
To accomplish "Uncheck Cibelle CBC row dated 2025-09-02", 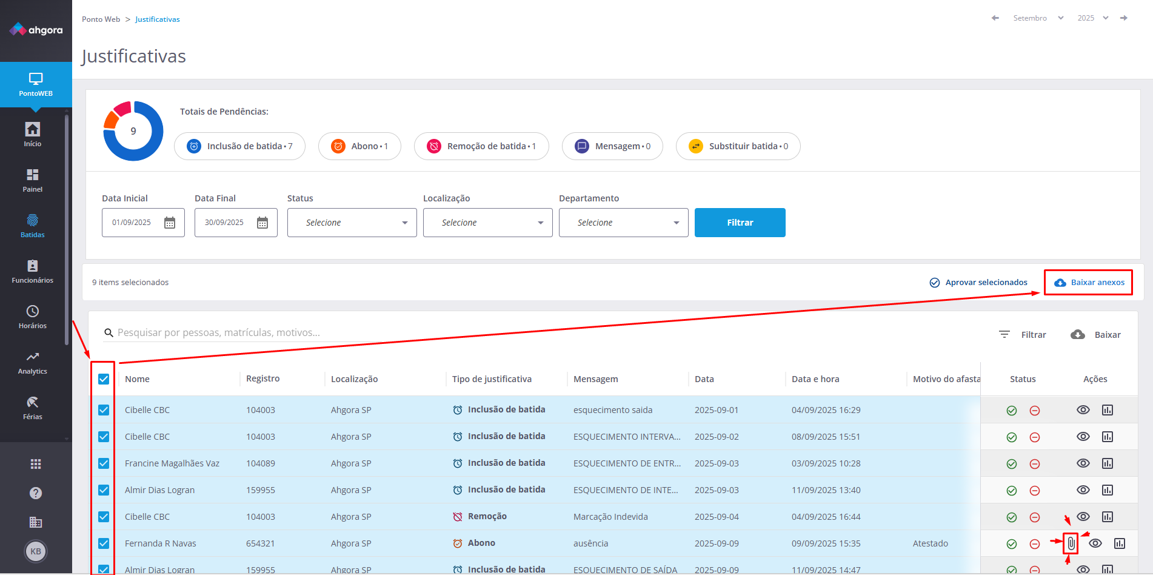I will (x=104, y=437).
